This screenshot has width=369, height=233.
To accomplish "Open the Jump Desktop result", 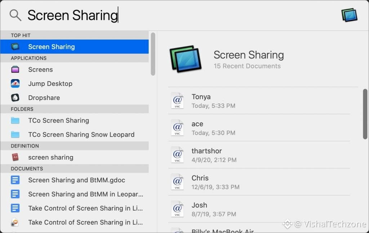I will click(74, 84).
